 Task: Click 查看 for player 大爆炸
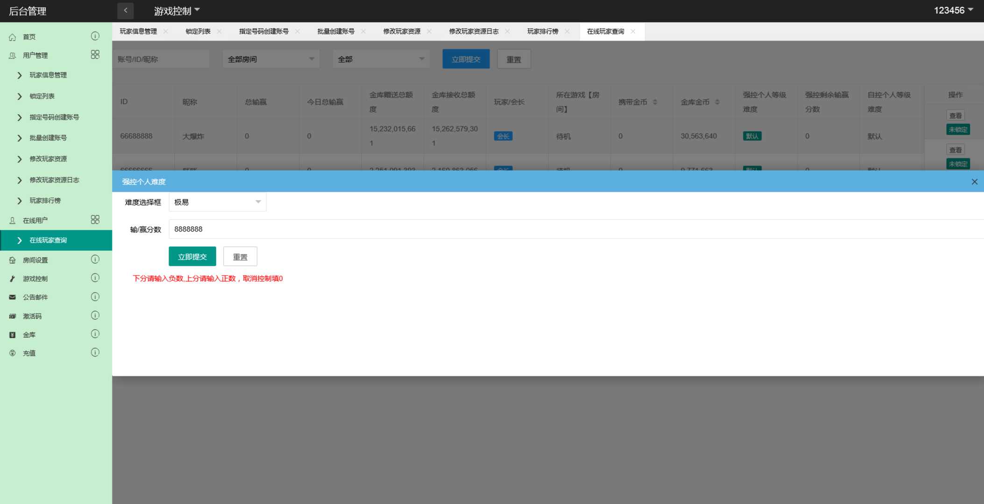tap(956, 115)
